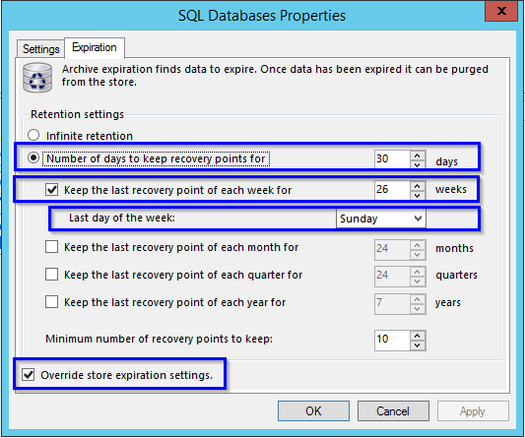Screen dimensions: 525x438
Task: Increase the days spinner value
Action: click(418, 156)
